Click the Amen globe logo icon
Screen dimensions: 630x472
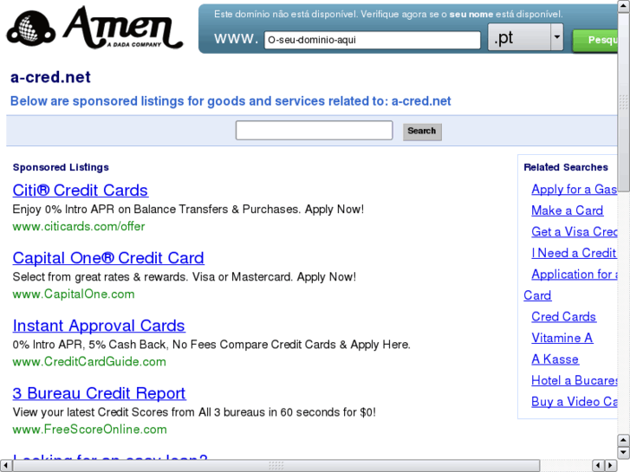(x=31, y=29)
